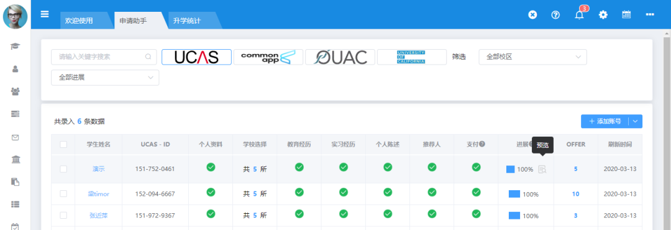Expand the 全部校区 dropdown
The height and width of the screenshot is (230, 671).
pos(533,57)
